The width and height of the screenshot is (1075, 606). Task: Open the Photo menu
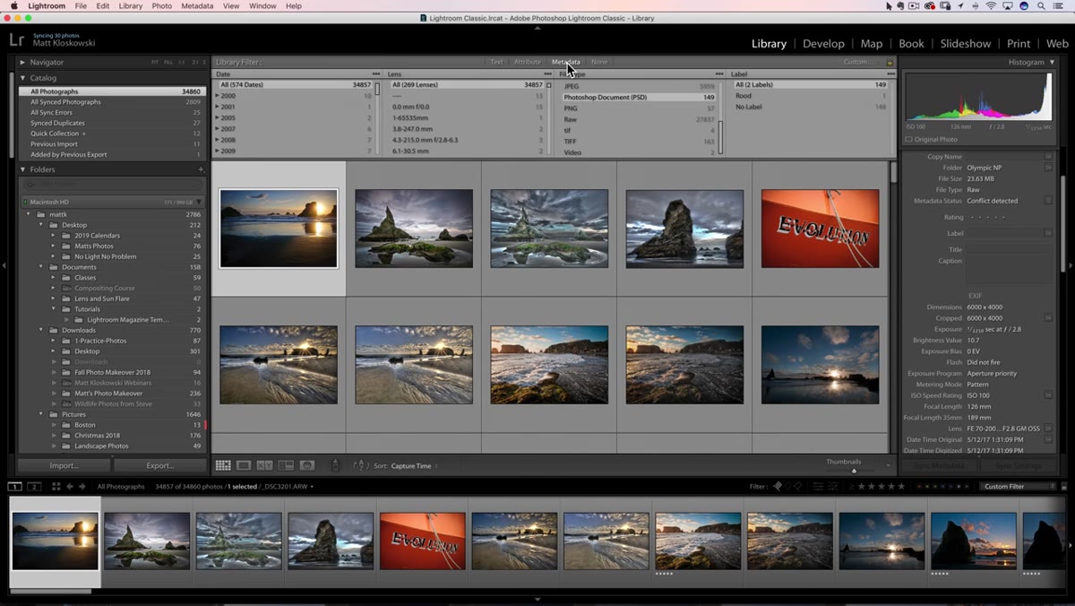click(x=161, y=5)
